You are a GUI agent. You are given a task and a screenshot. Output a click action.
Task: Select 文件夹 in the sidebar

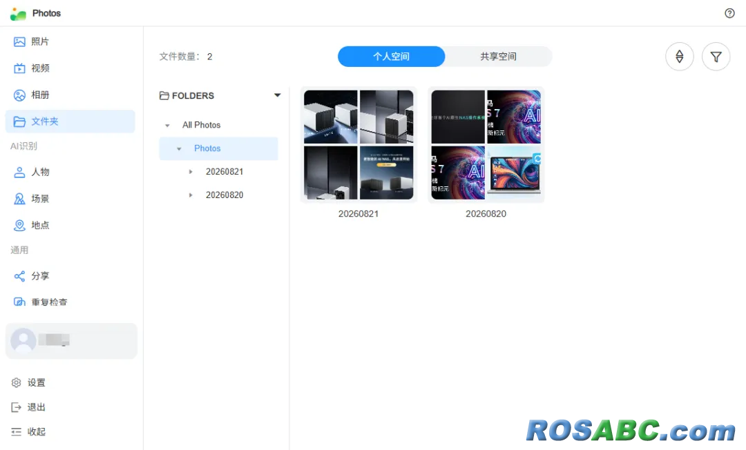pos(70,121)
